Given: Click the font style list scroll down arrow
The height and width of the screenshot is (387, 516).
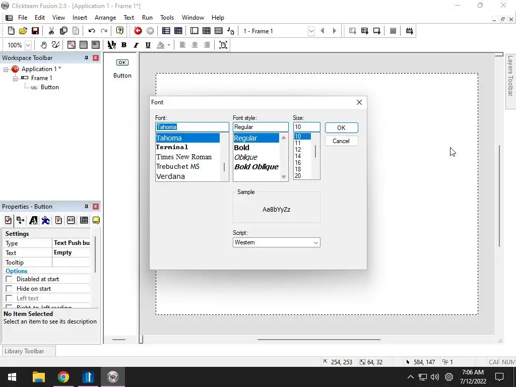Looking at the screenshot, I should pyautogui.click(x=284, y=177).
